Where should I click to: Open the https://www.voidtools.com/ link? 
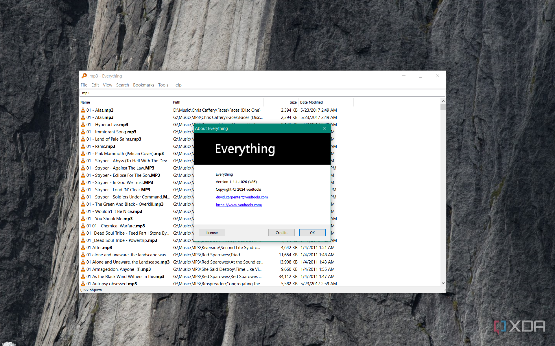click(239, 205)
